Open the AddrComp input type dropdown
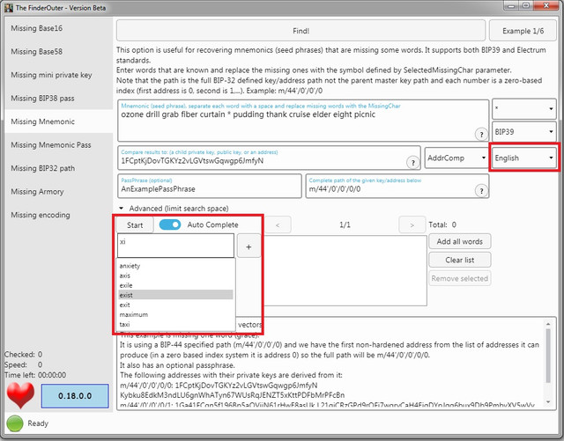This screenshot has width=564, height=441. 456,158
